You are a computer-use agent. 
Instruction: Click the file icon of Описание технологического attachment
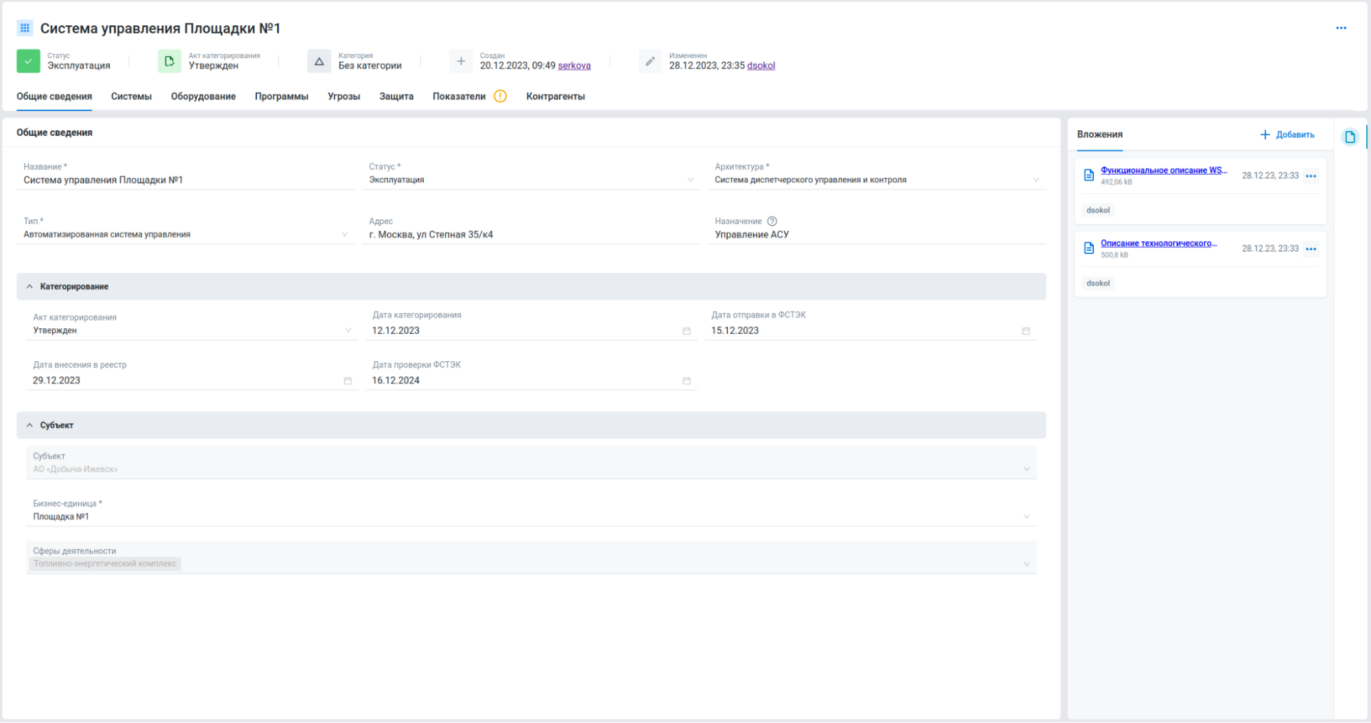point(1088,248)
